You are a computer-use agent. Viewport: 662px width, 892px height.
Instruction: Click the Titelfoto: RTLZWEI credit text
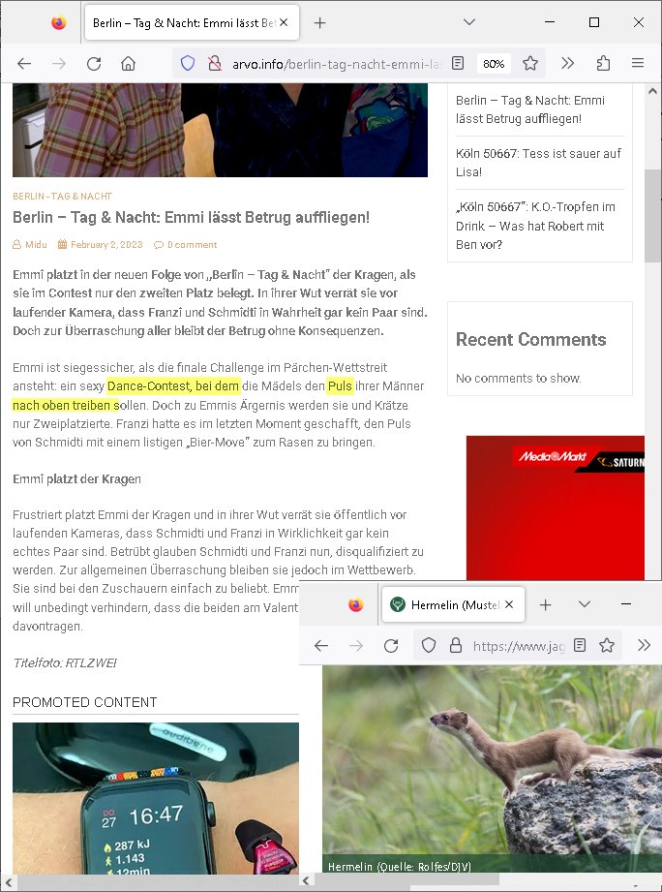pos(65,662)
